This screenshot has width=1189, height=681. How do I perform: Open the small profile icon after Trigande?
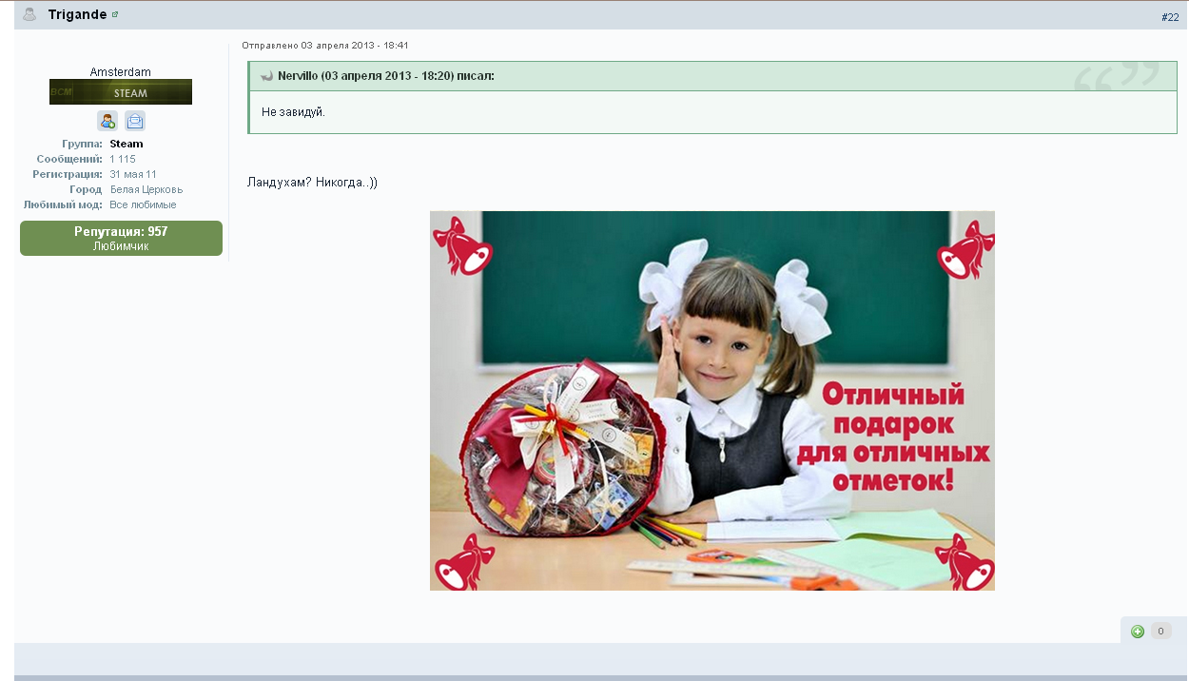115,15
